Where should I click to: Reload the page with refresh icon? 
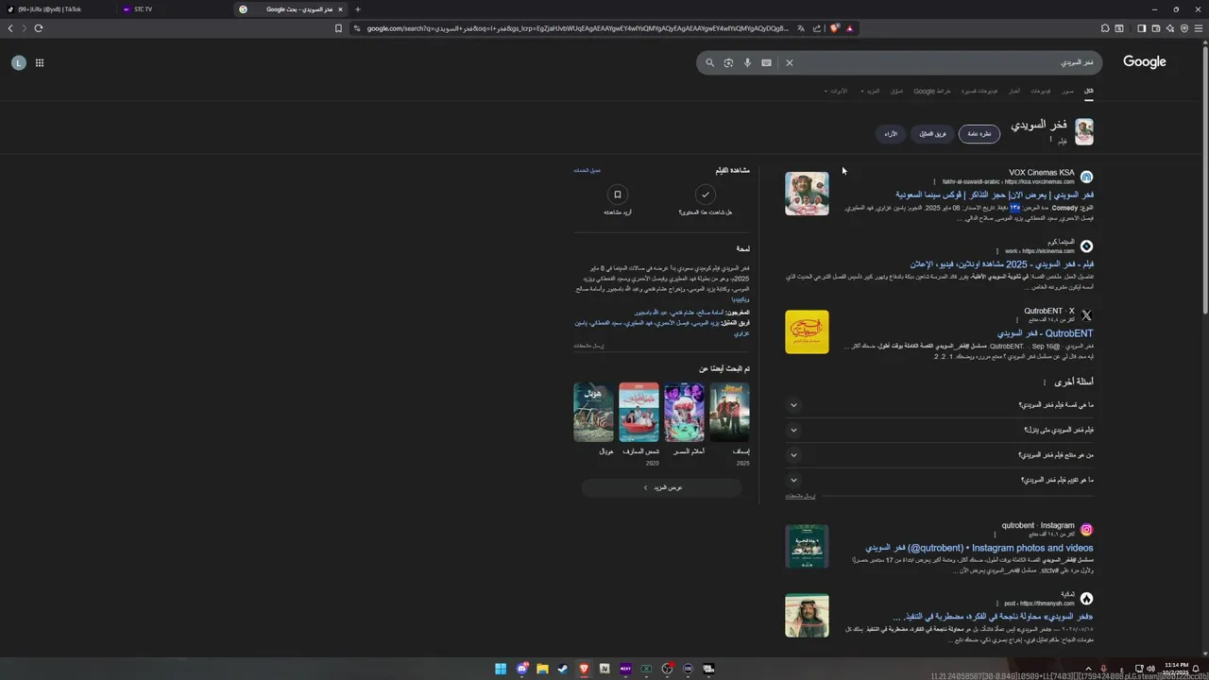[39, 28]
